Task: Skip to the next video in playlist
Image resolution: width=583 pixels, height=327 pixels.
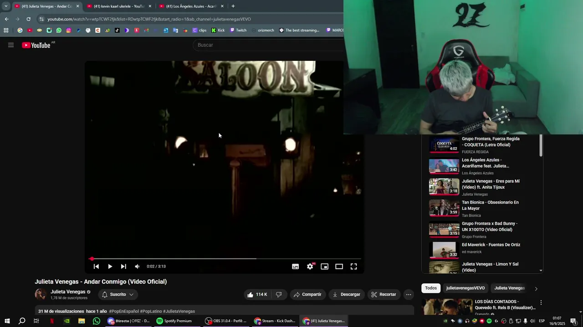Action: pyautogui.click(x=123, y=267)
